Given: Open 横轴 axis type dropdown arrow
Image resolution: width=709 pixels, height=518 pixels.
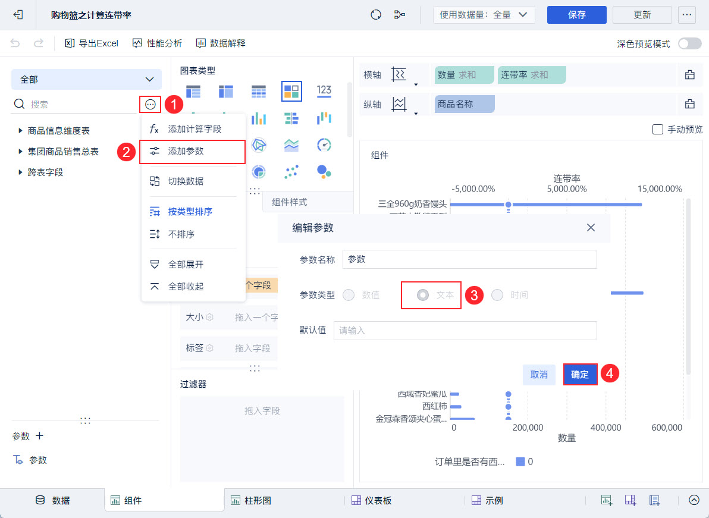Looking at the screenshot, I should click(x=416, y=84).
